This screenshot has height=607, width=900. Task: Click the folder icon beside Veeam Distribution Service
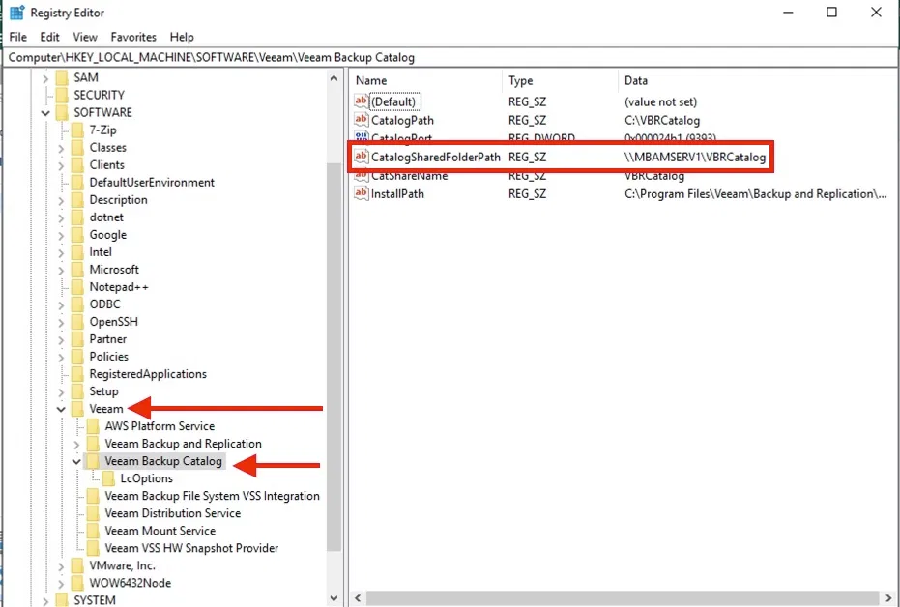(x=93, y=513)
